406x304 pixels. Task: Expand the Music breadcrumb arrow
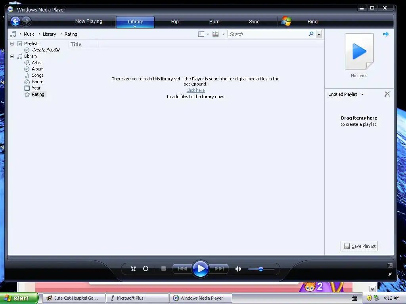pyautogui.click(x=20, y=34)
